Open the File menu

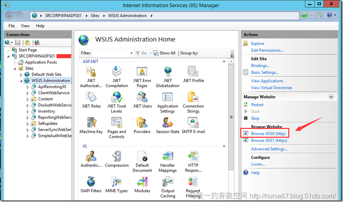pos(12,26)
